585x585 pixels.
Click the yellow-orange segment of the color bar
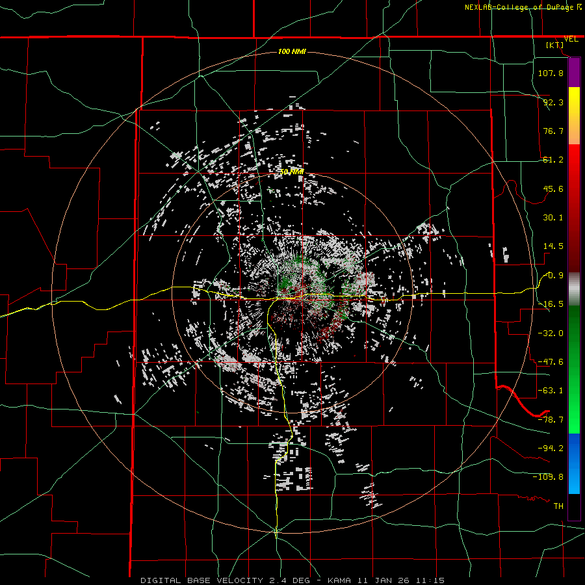[574, 116]
